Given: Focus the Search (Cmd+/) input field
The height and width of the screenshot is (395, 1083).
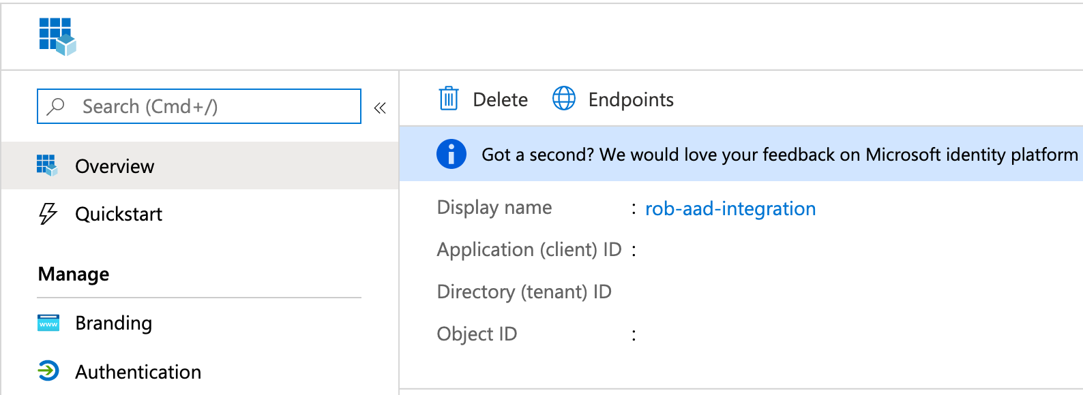Looking at the screenshot, I should coord(199,106).
